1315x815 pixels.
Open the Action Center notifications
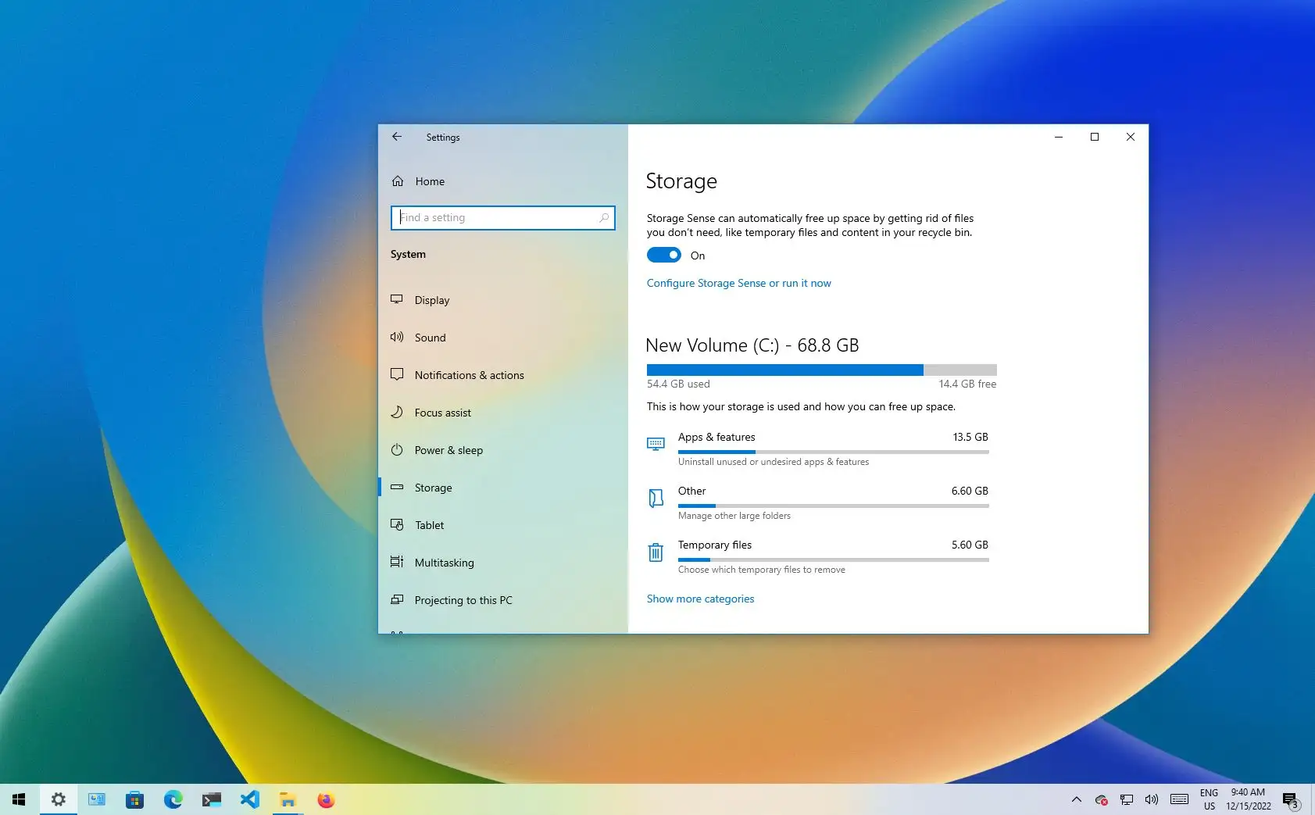[x=1289, y=799]
